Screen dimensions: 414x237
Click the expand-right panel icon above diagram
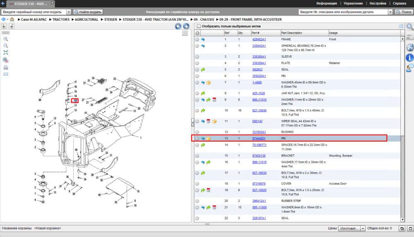click(11, 26)
